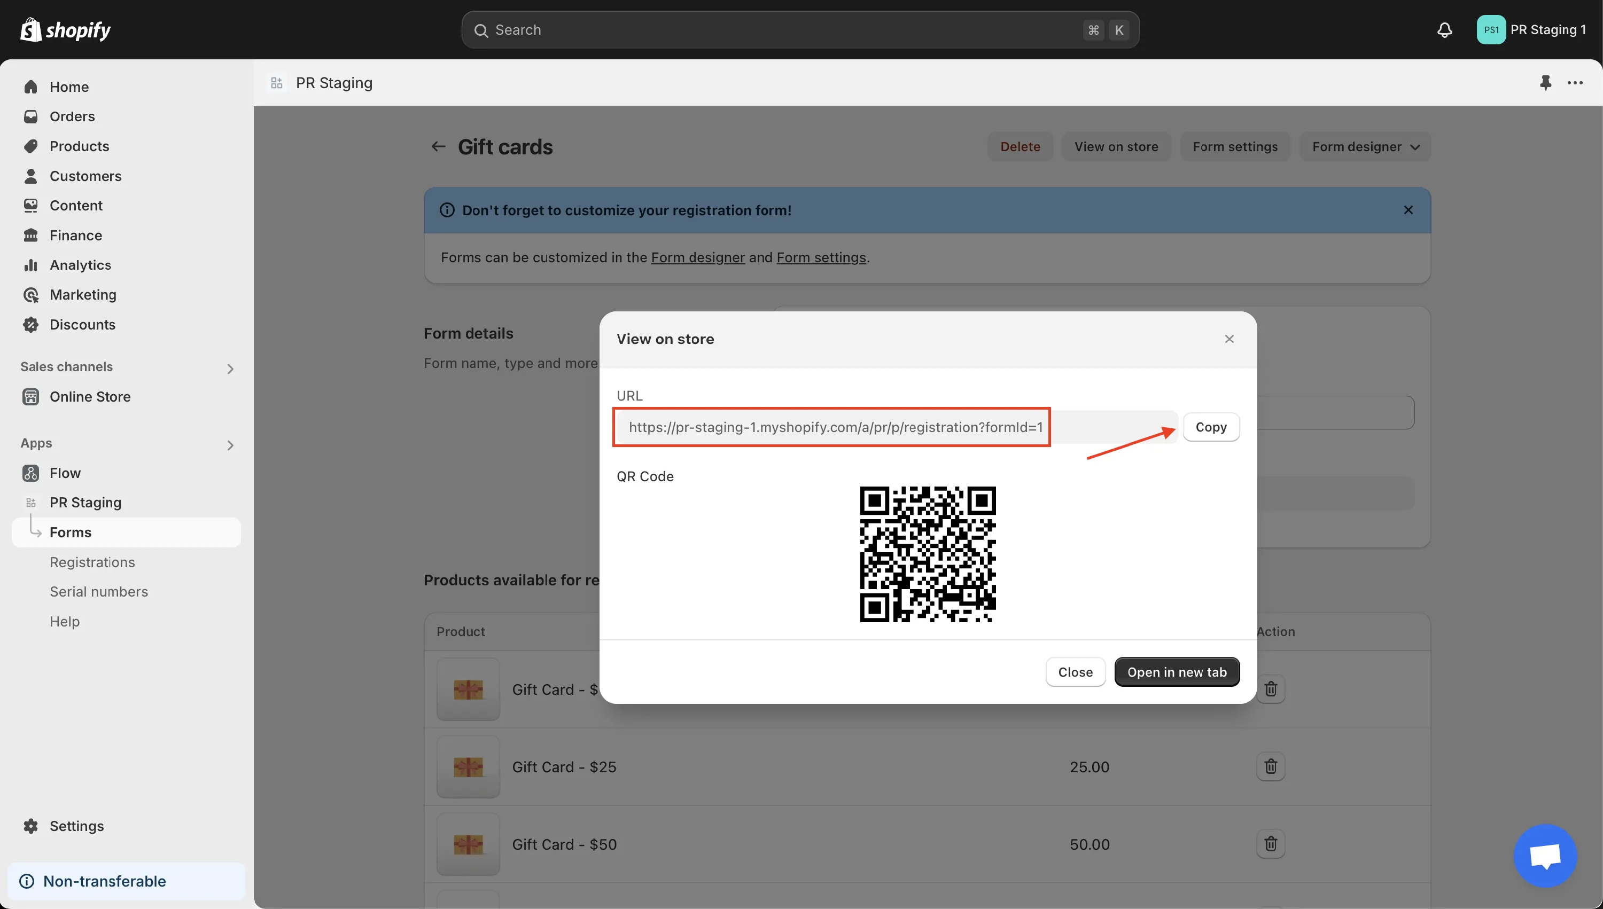The height and width of the screenshot is (909, 1603).
Task: Click the Marketing target icon
Action: [30, 295]
